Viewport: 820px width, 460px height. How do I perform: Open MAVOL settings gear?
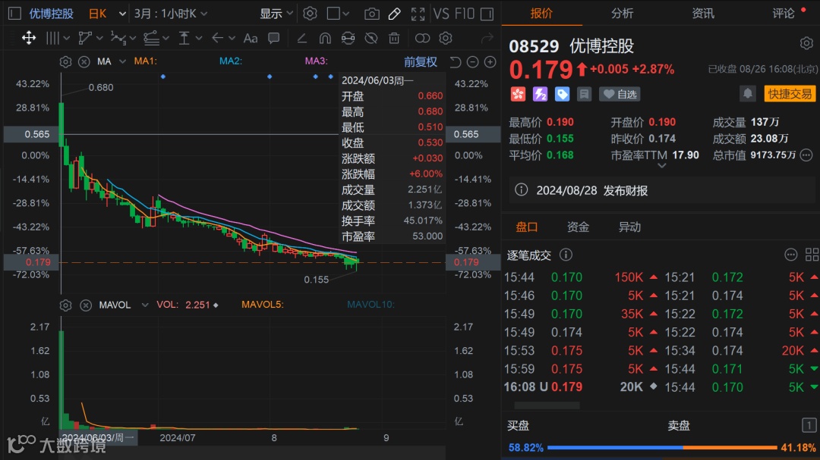pos(65,305)
